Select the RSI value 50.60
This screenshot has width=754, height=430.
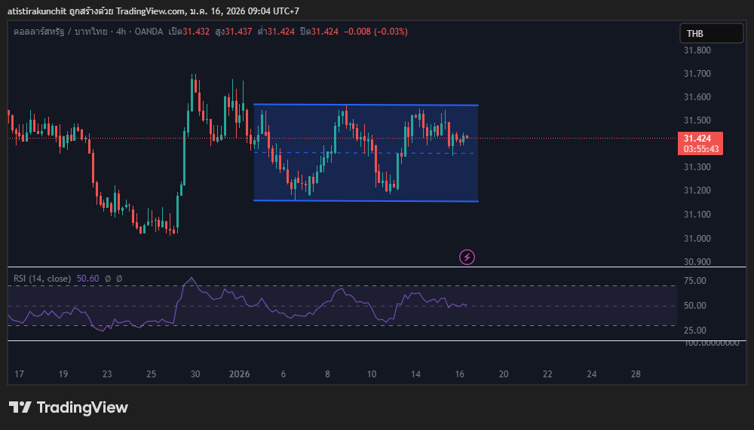point(88,279)
